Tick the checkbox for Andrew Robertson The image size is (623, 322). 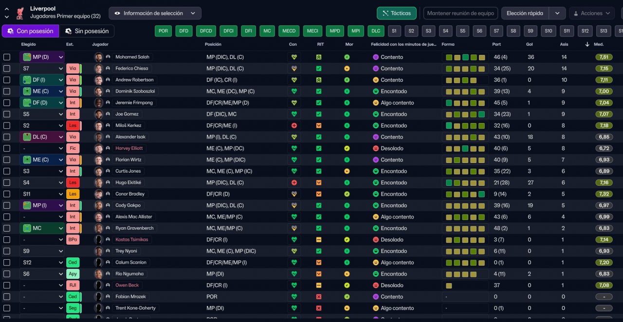7,80
